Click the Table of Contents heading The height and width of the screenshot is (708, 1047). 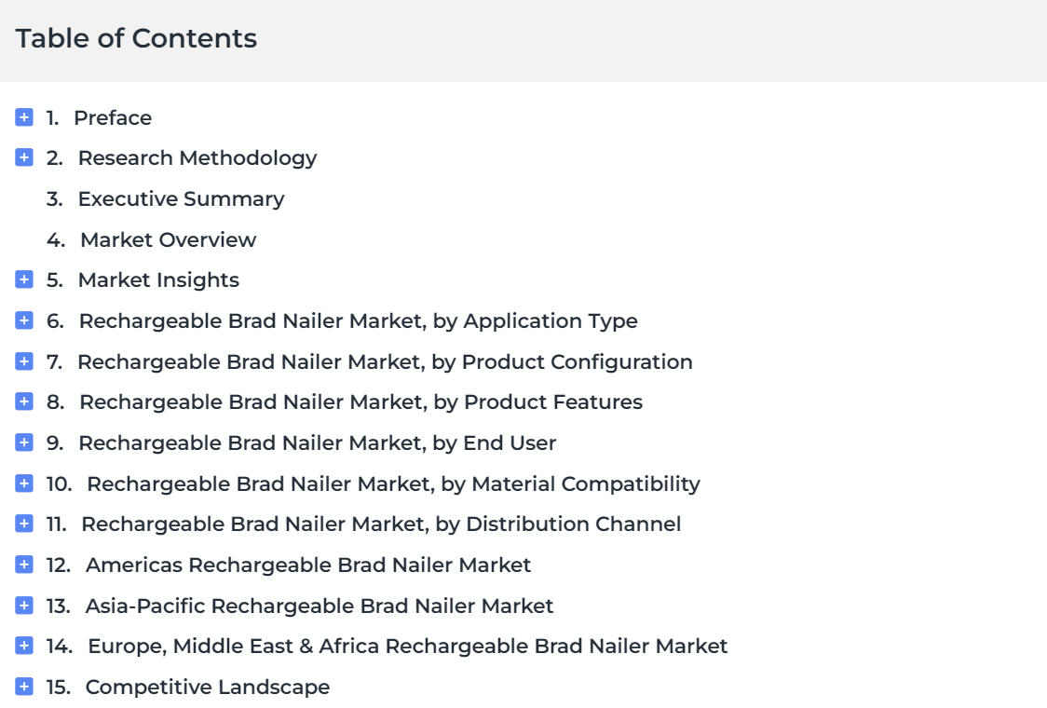(136, 39)
